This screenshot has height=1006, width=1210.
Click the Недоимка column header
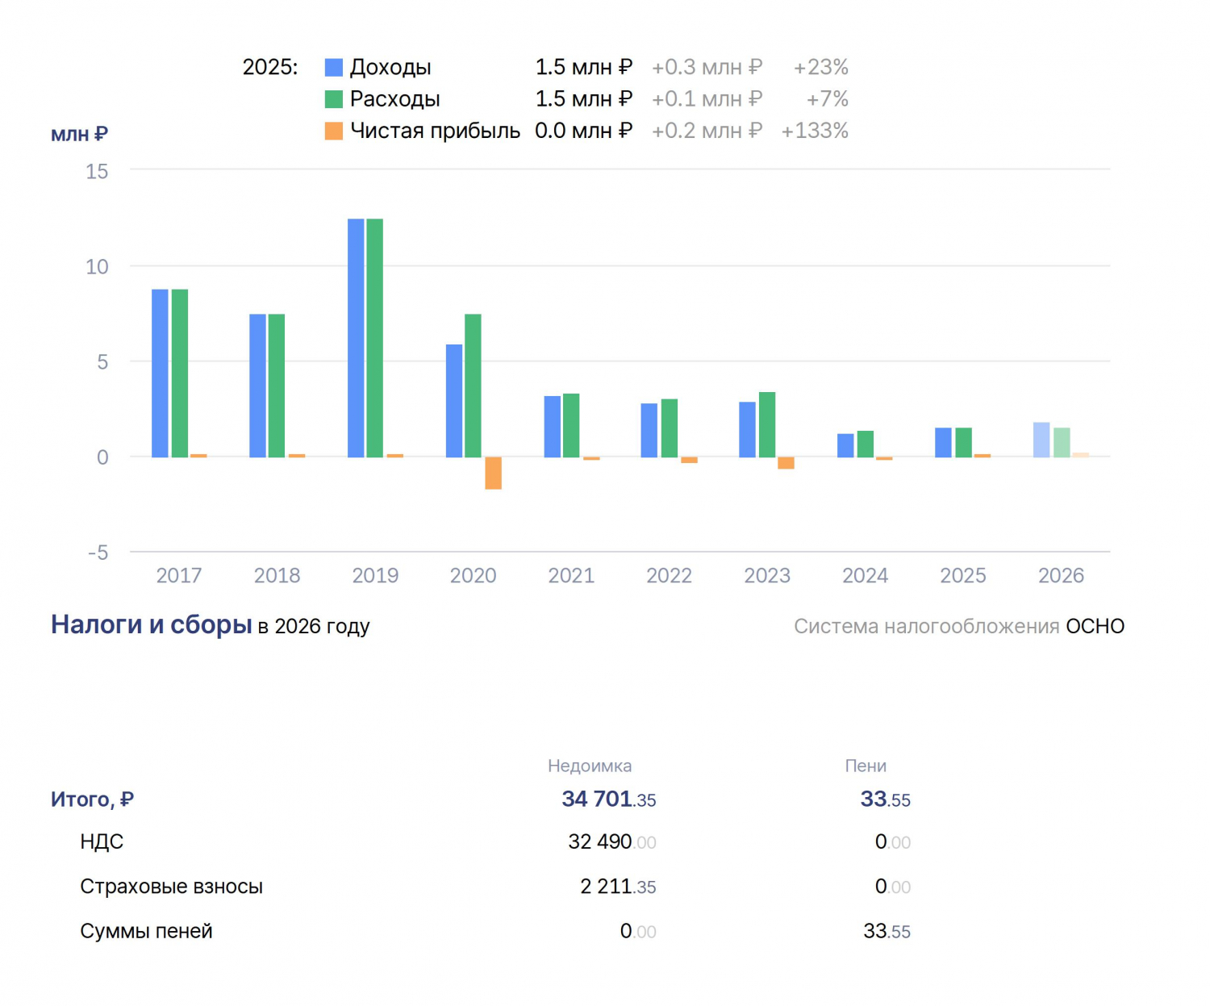590,766
